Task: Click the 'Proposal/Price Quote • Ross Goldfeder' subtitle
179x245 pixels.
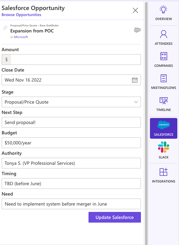Action: (x=34, y=25)
